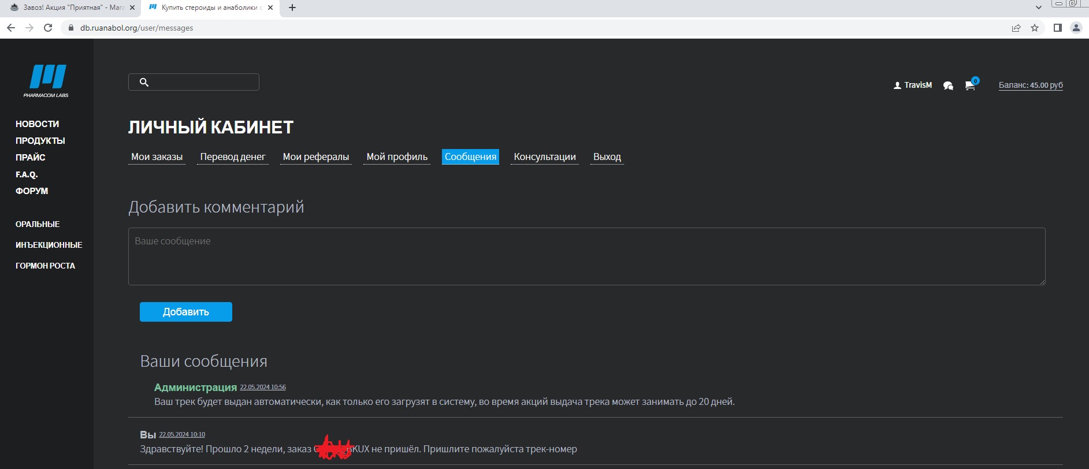Bookmark this page with the star icon

click(x=1035, y=28)
